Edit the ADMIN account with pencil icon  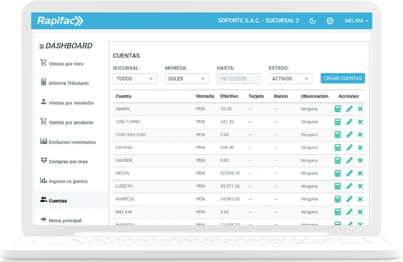tap(349, 109)
